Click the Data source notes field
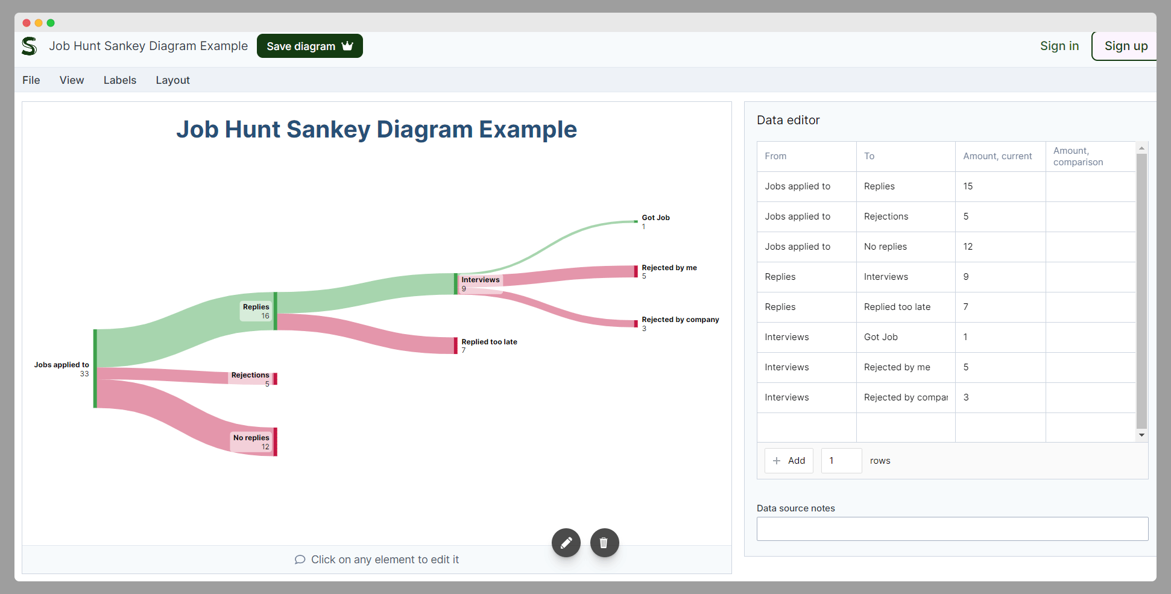The height and width of the screenshot is (594, 1171). (952, 529)
